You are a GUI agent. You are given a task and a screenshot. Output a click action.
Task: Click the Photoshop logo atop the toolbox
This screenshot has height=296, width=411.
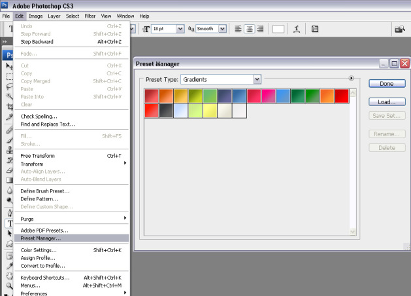coord(8,55)
